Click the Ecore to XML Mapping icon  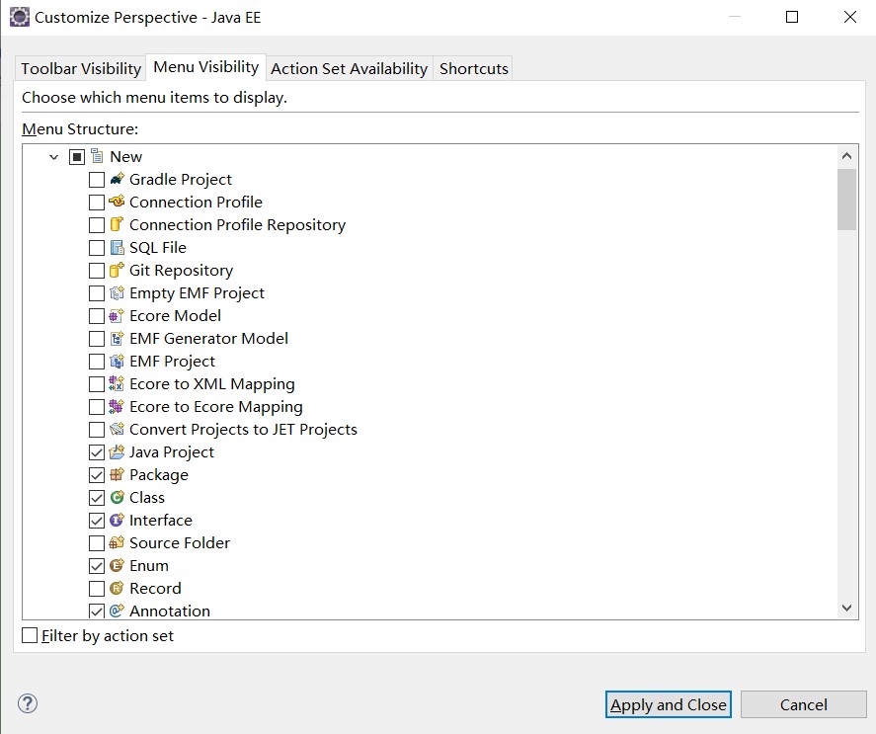pyautogui.click(x=117, y=383)
